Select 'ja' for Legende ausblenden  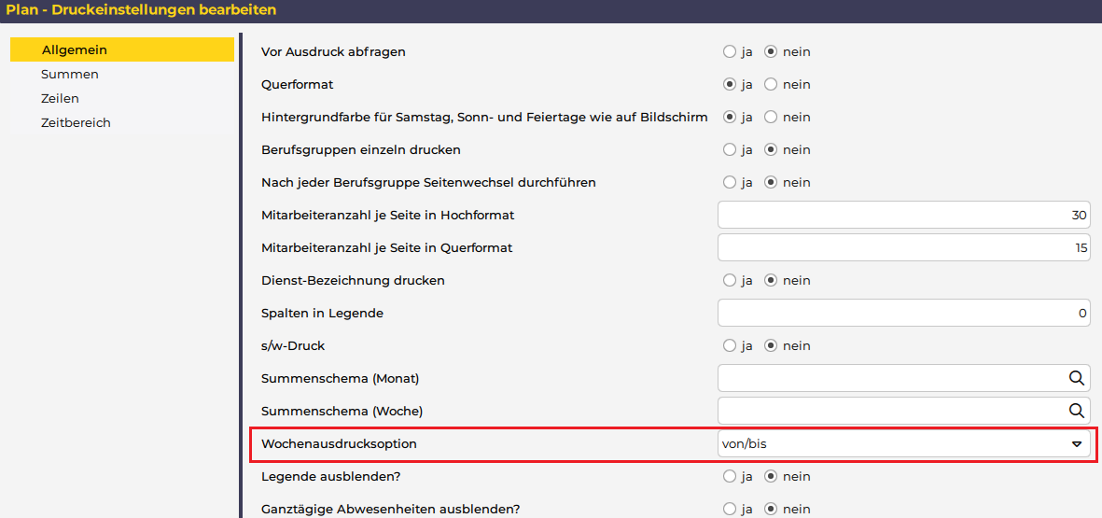point(730,477)
